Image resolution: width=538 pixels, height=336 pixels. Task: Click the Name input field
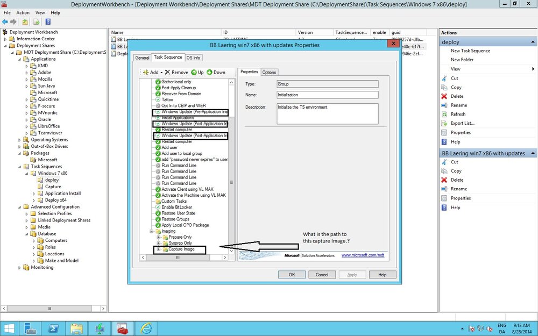point(327,95)
